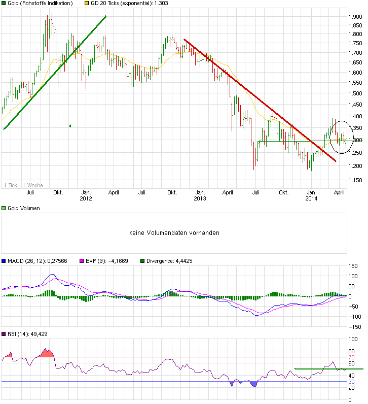Click the 1.750 price axis label

pos(355,43)
